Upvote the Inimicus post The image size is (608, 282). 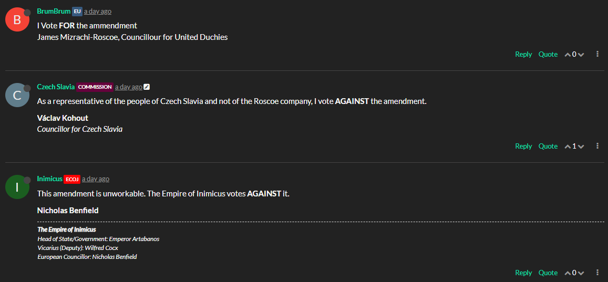click(568, 273)
